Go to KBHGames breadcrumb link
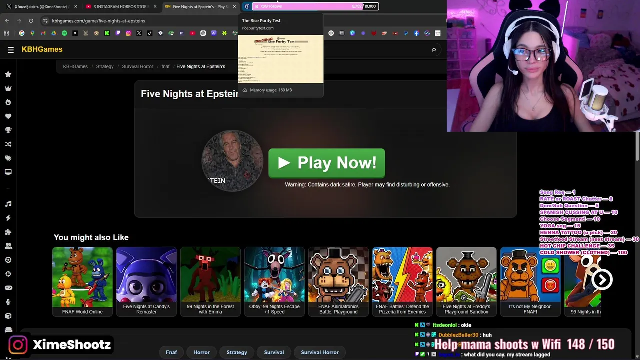 pyautogui.click(x=75, y=66)
